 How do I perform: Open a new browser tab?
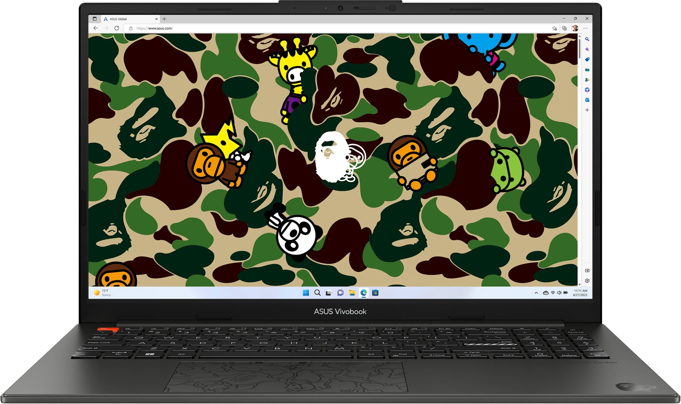click(x=164, y=19)
